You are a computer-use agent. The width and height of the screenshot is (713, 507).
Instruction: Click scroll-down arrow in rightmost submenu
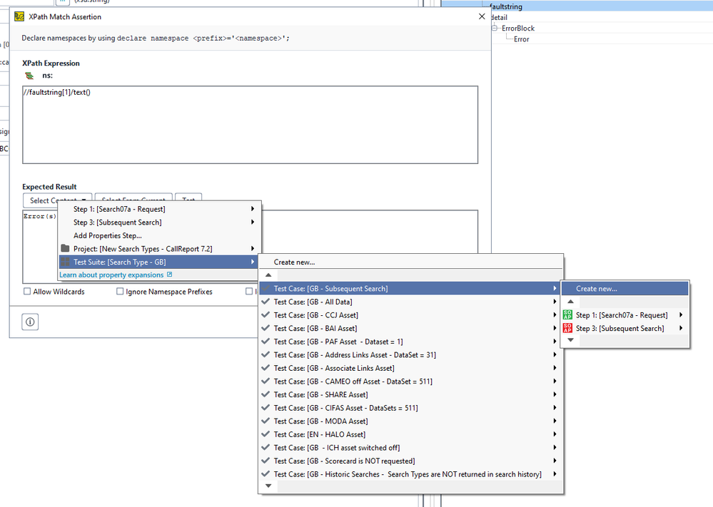571,340
